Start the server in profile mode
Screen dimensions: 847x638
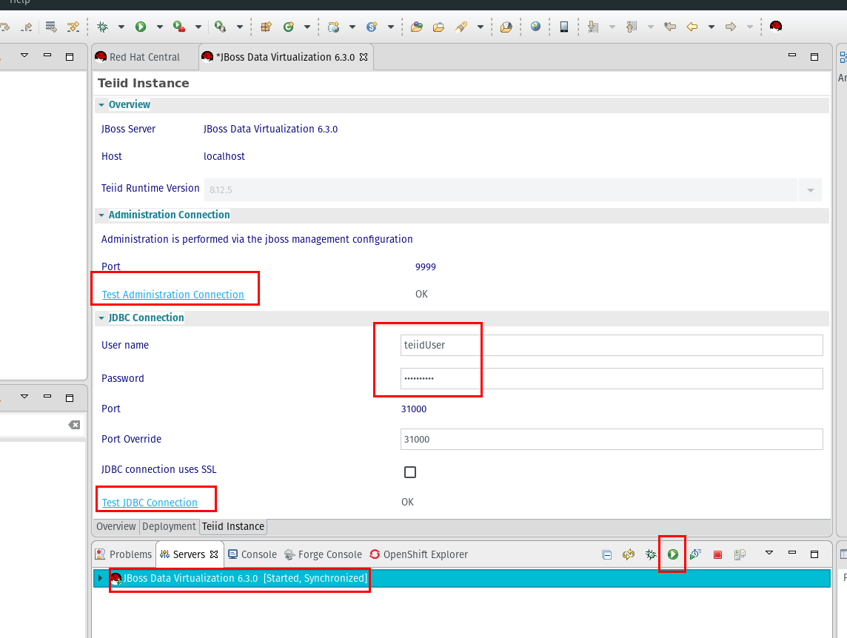[695, 555]
